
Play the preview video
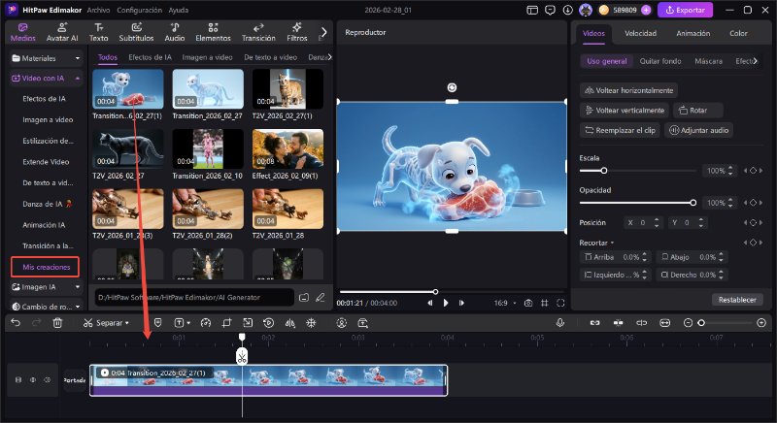(446, 303)
